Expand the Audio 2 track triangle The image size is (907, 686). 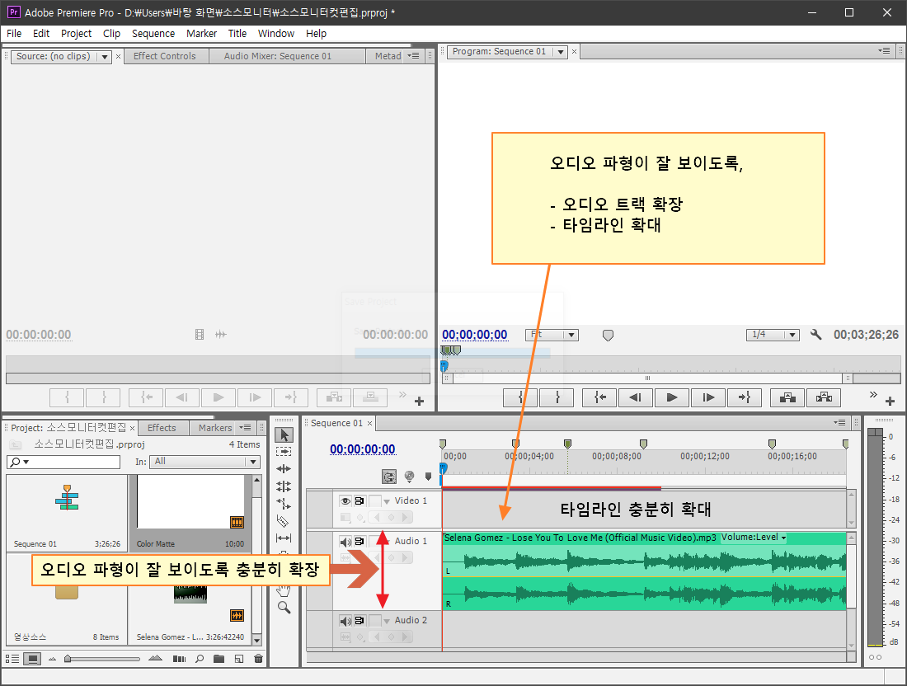pyautogui.click(x=387, y=621)
